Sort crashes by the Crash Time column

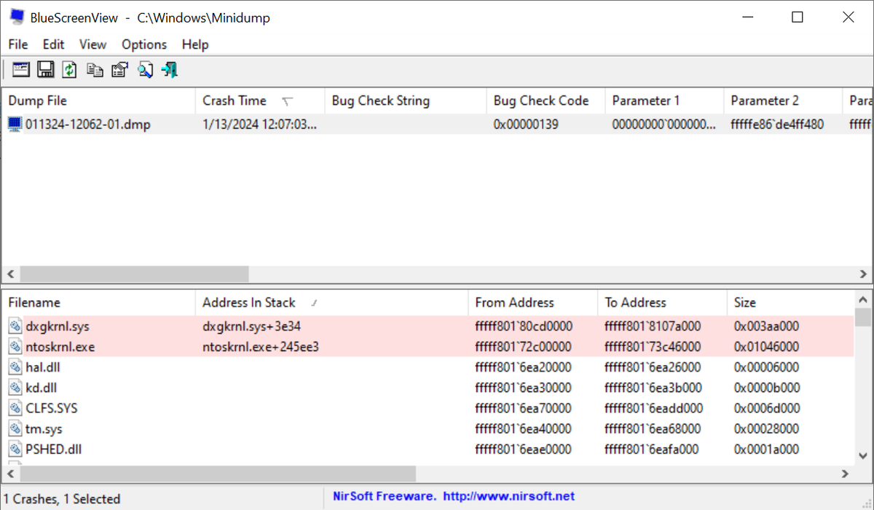click(x=235, y=100)
